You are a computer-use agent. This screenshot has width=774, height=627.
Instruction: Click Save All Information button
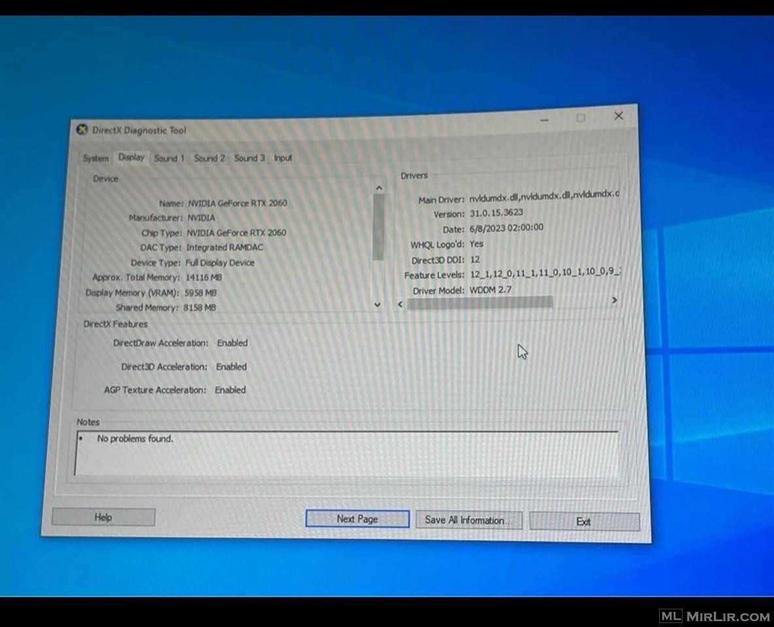point(468,520)
